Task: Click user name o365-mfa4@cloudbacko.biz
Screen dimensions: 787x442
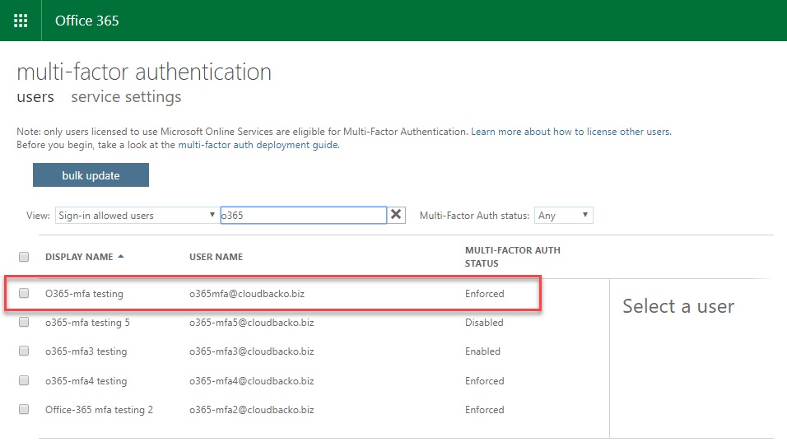Action: coord(251,381)
